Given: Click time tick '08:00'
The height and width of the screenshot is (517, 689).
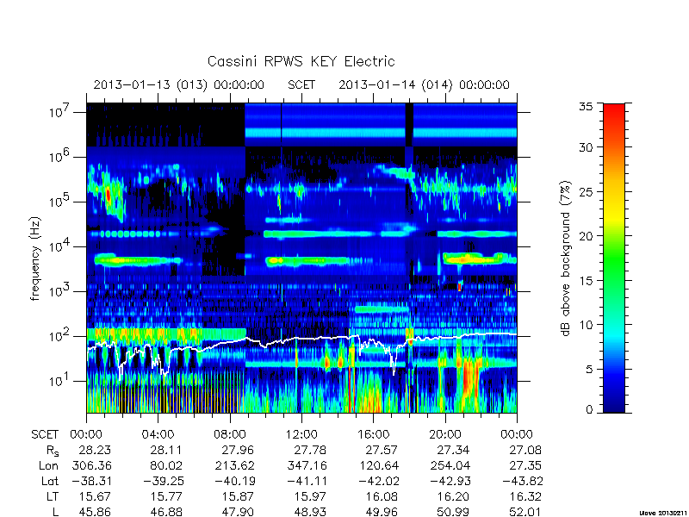Looking at the screenshot, I should pos(230,435).
